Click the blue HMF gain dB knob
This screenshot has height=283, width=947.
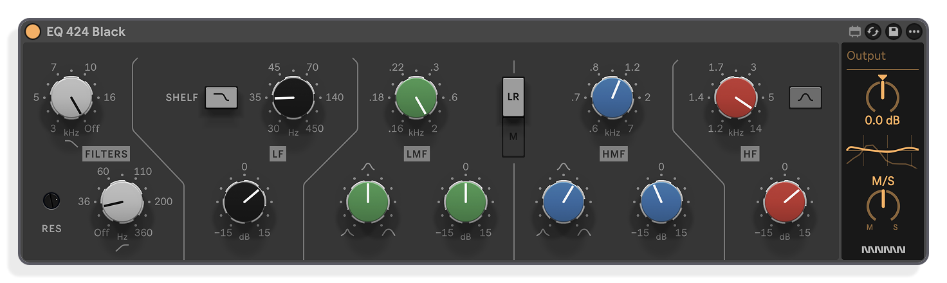tap(661, 201)
